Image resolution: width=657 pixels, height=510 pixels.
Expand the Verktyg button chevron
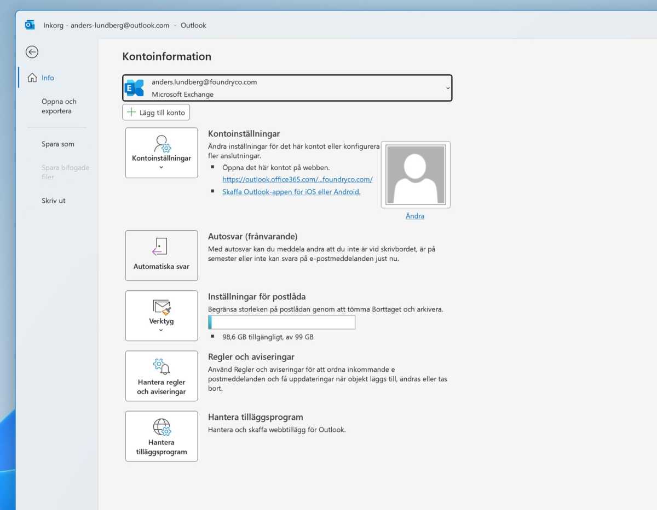click(162, 330)
